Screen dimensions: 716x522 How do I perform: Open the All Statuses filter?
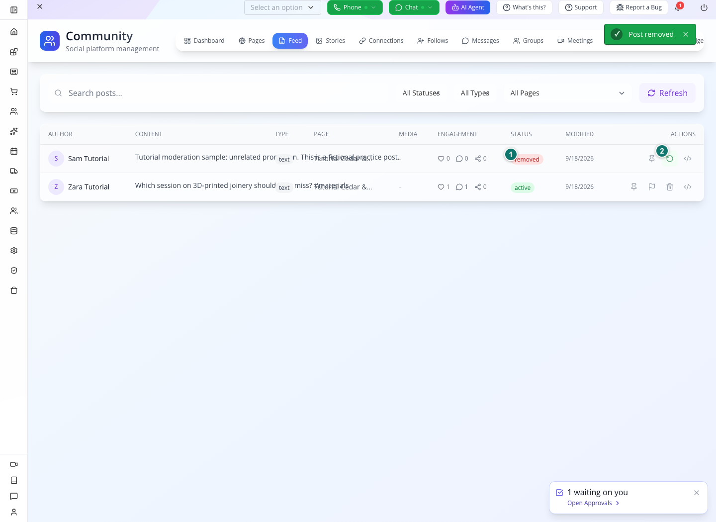[x=421, y=93]
